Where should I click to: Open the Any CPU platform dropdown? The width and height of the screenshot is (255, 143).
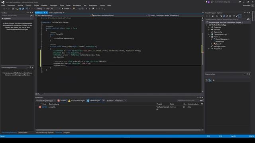point(53,9)
